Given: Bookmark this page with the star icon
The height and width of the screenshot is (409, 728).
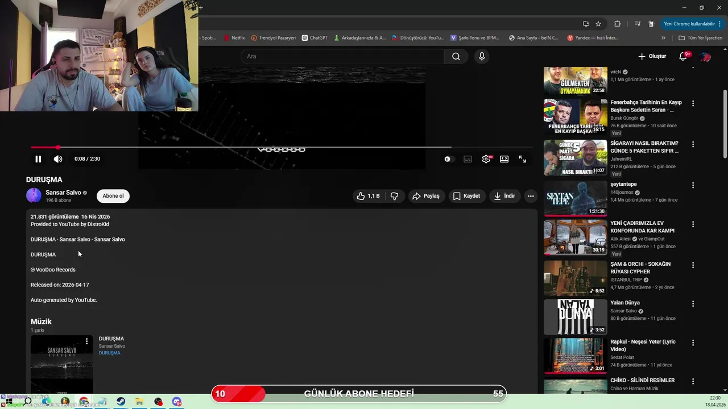Looking at the screenshot, I should click(x=598, y=24).
